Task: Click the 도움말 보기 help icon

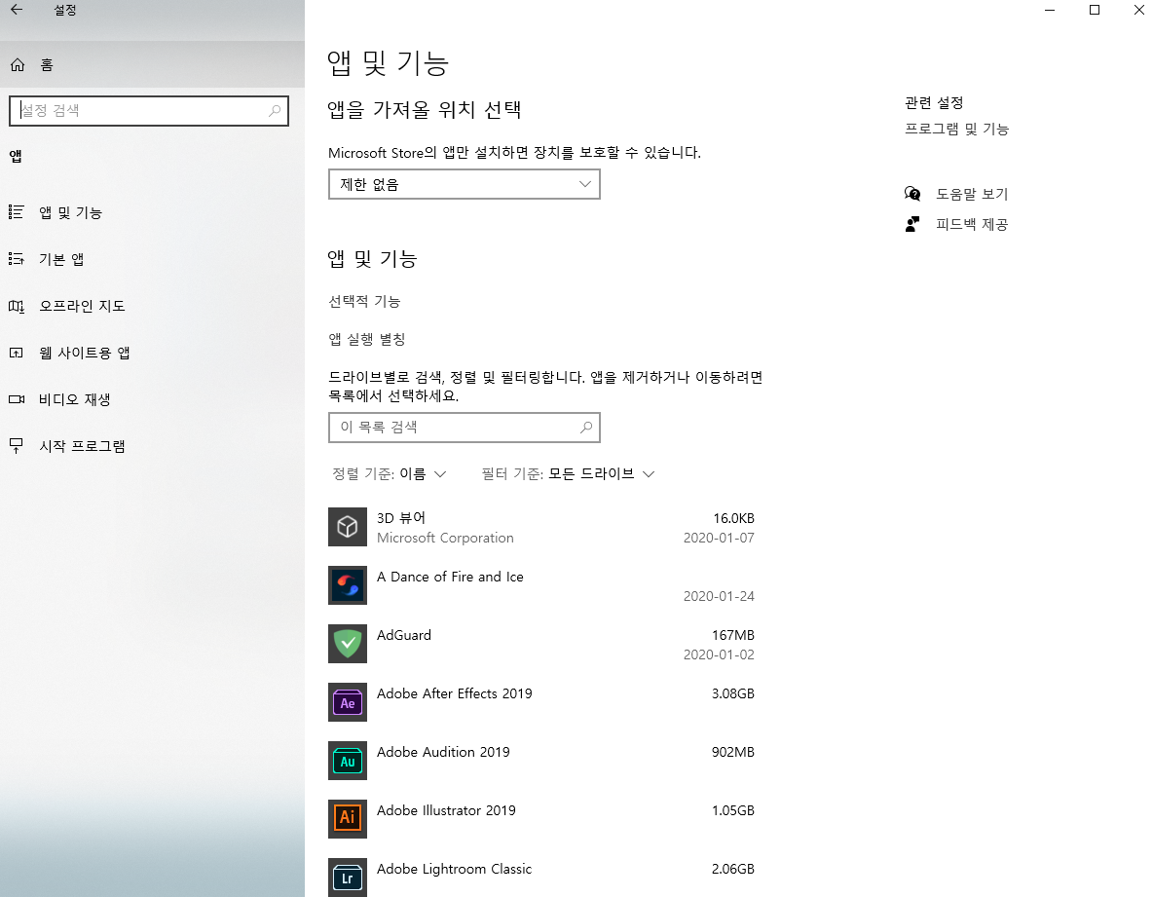Action: pyautogui.click(x=912, y=194)
